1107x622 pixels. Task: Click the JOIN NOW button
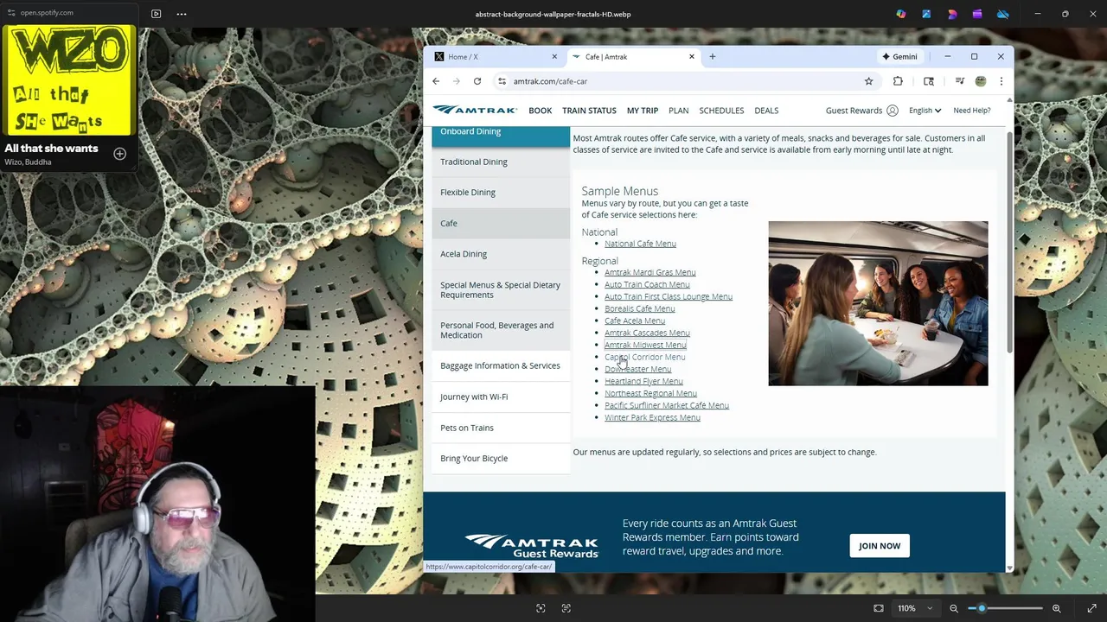pos(880,546)
